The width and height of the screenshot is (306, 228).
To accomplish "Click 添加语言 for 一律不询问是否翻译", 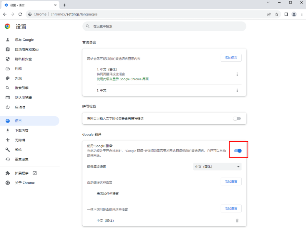I will coord(231,209).
